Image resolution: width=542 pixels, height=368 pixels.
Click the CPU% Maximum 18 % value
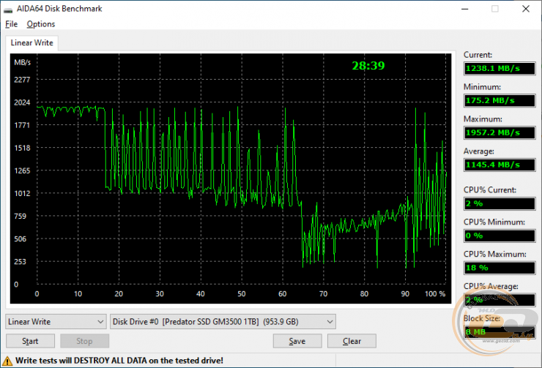[500, 268]
